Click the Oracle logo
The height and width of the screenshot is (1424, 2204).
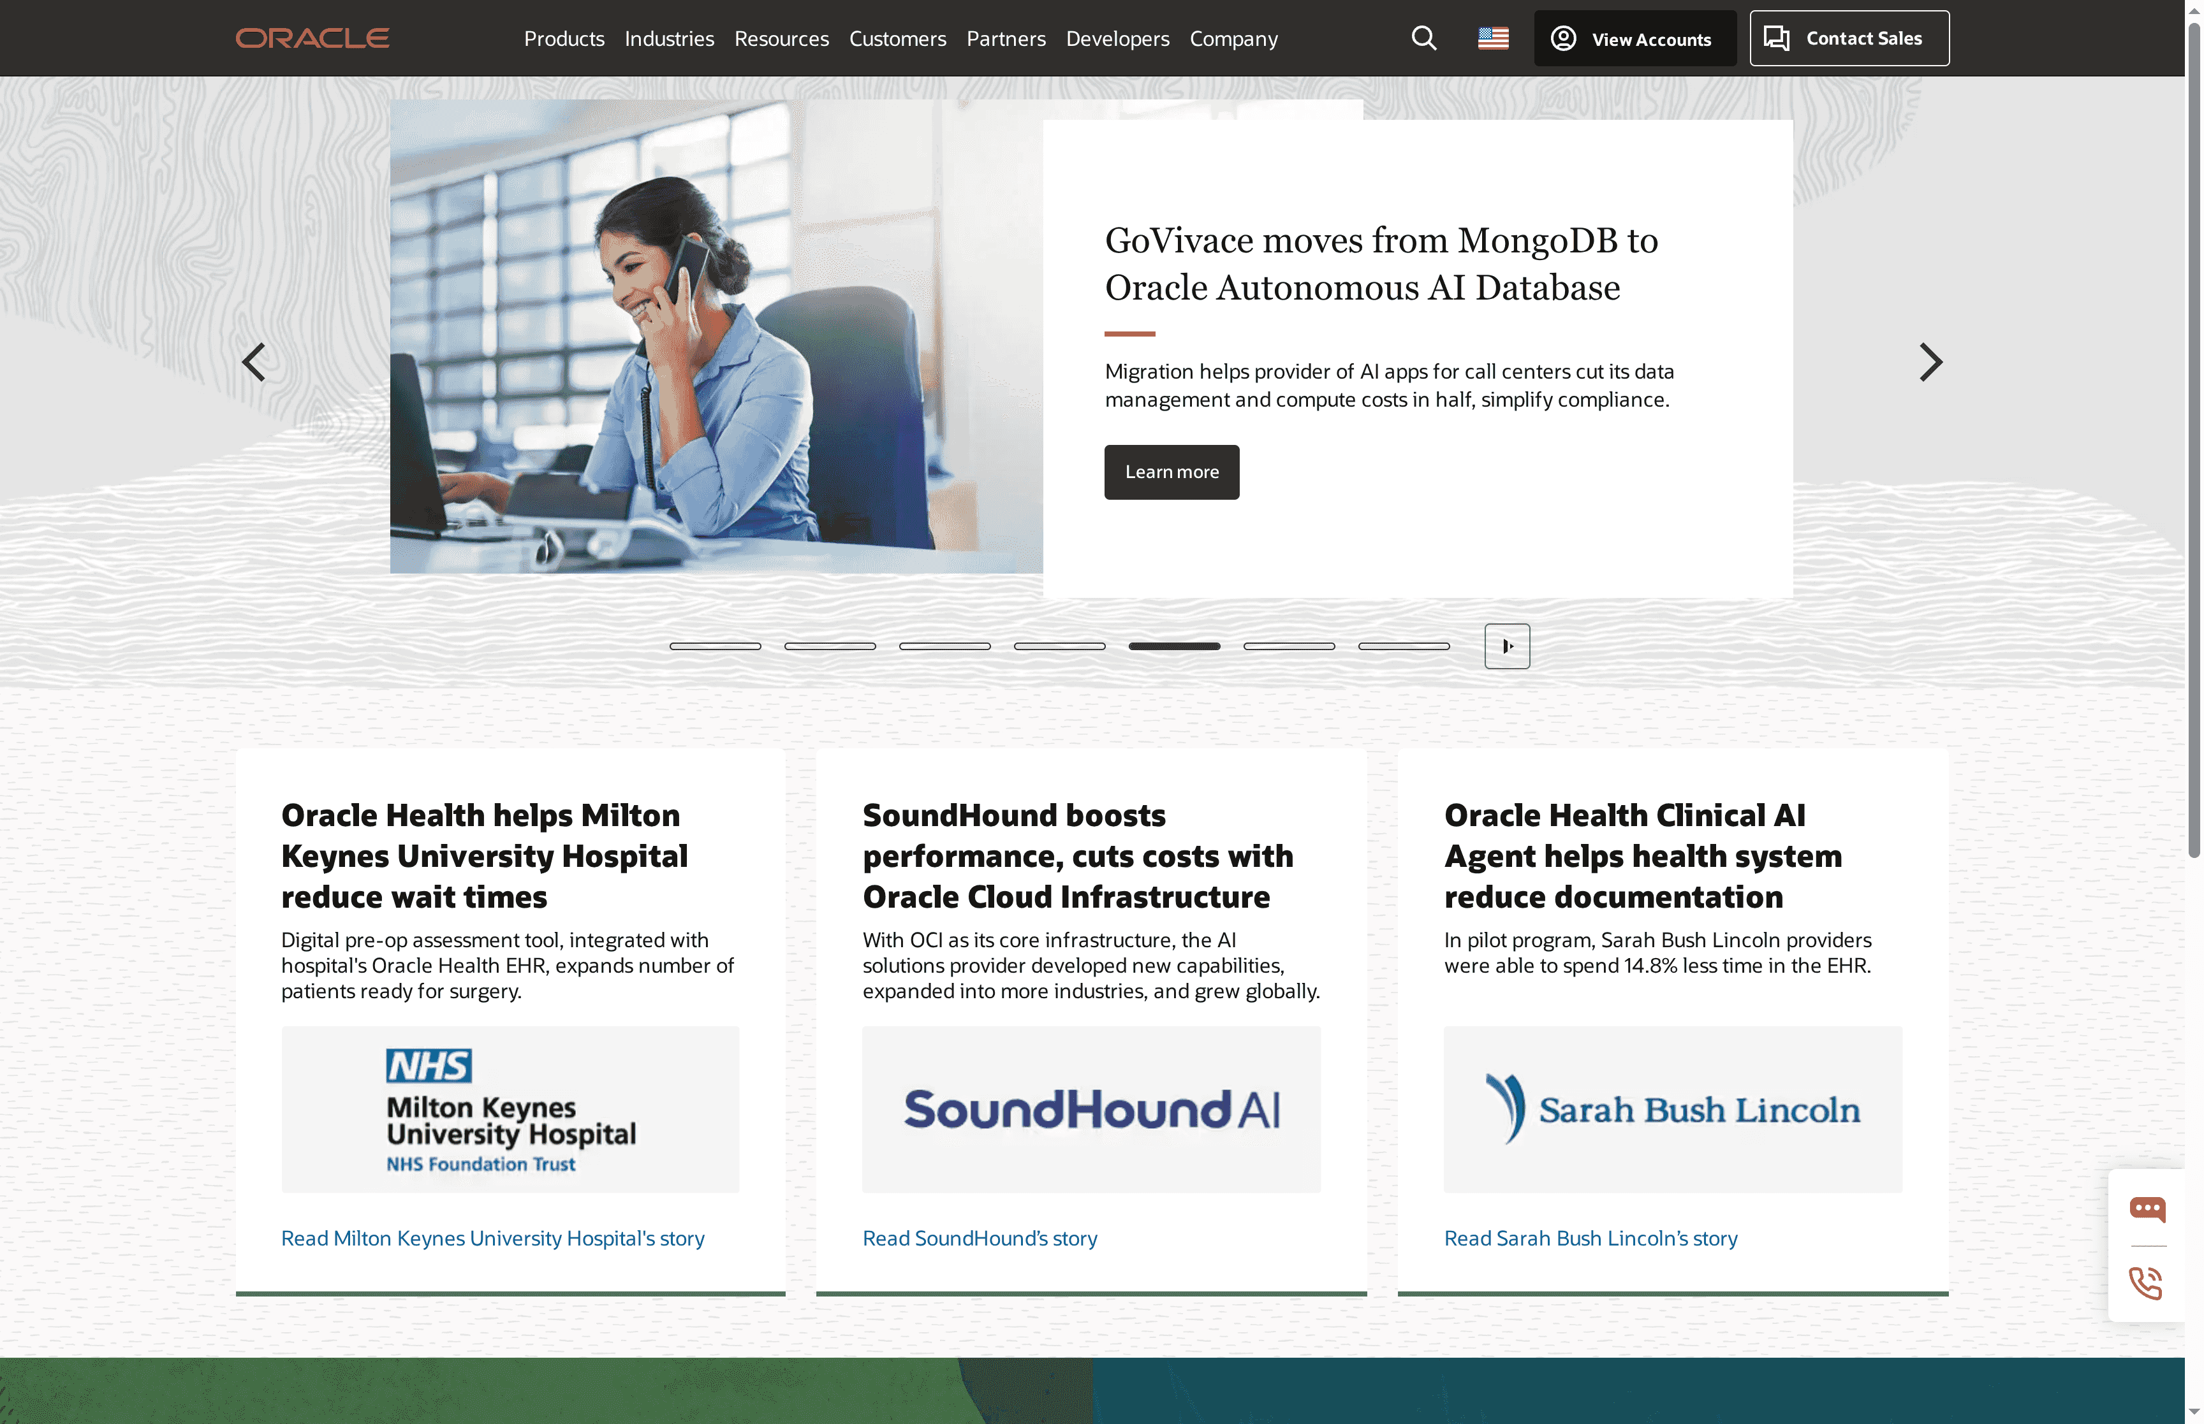tap(312, 38)
